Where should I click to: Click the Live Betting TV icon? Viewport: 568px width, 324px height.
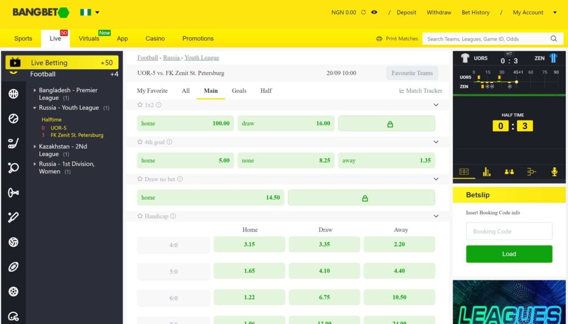click(15, 62)
